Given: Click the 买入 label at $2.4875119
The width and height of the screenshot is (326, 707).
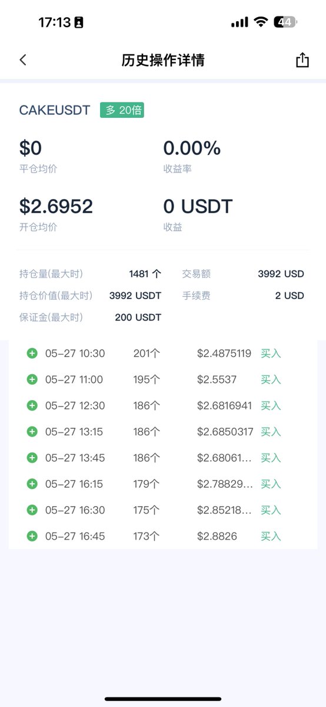Looking at the screenshot, I should pos(271,353).
